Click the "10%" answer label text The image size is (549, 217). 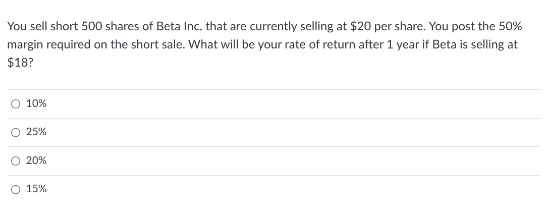pos(36,104)
